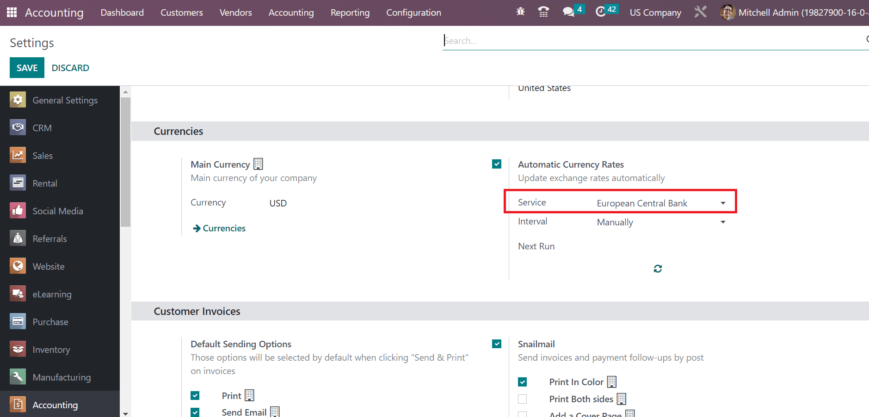Image resolution: width=869 pixels, height=417 pixels.
Task: Open the Configuration menu
Action: pos(413,12)
